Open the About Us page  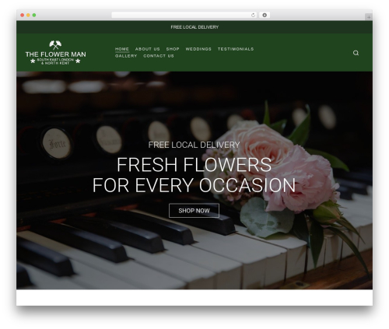pyautogui.click(x=147, y=49)
